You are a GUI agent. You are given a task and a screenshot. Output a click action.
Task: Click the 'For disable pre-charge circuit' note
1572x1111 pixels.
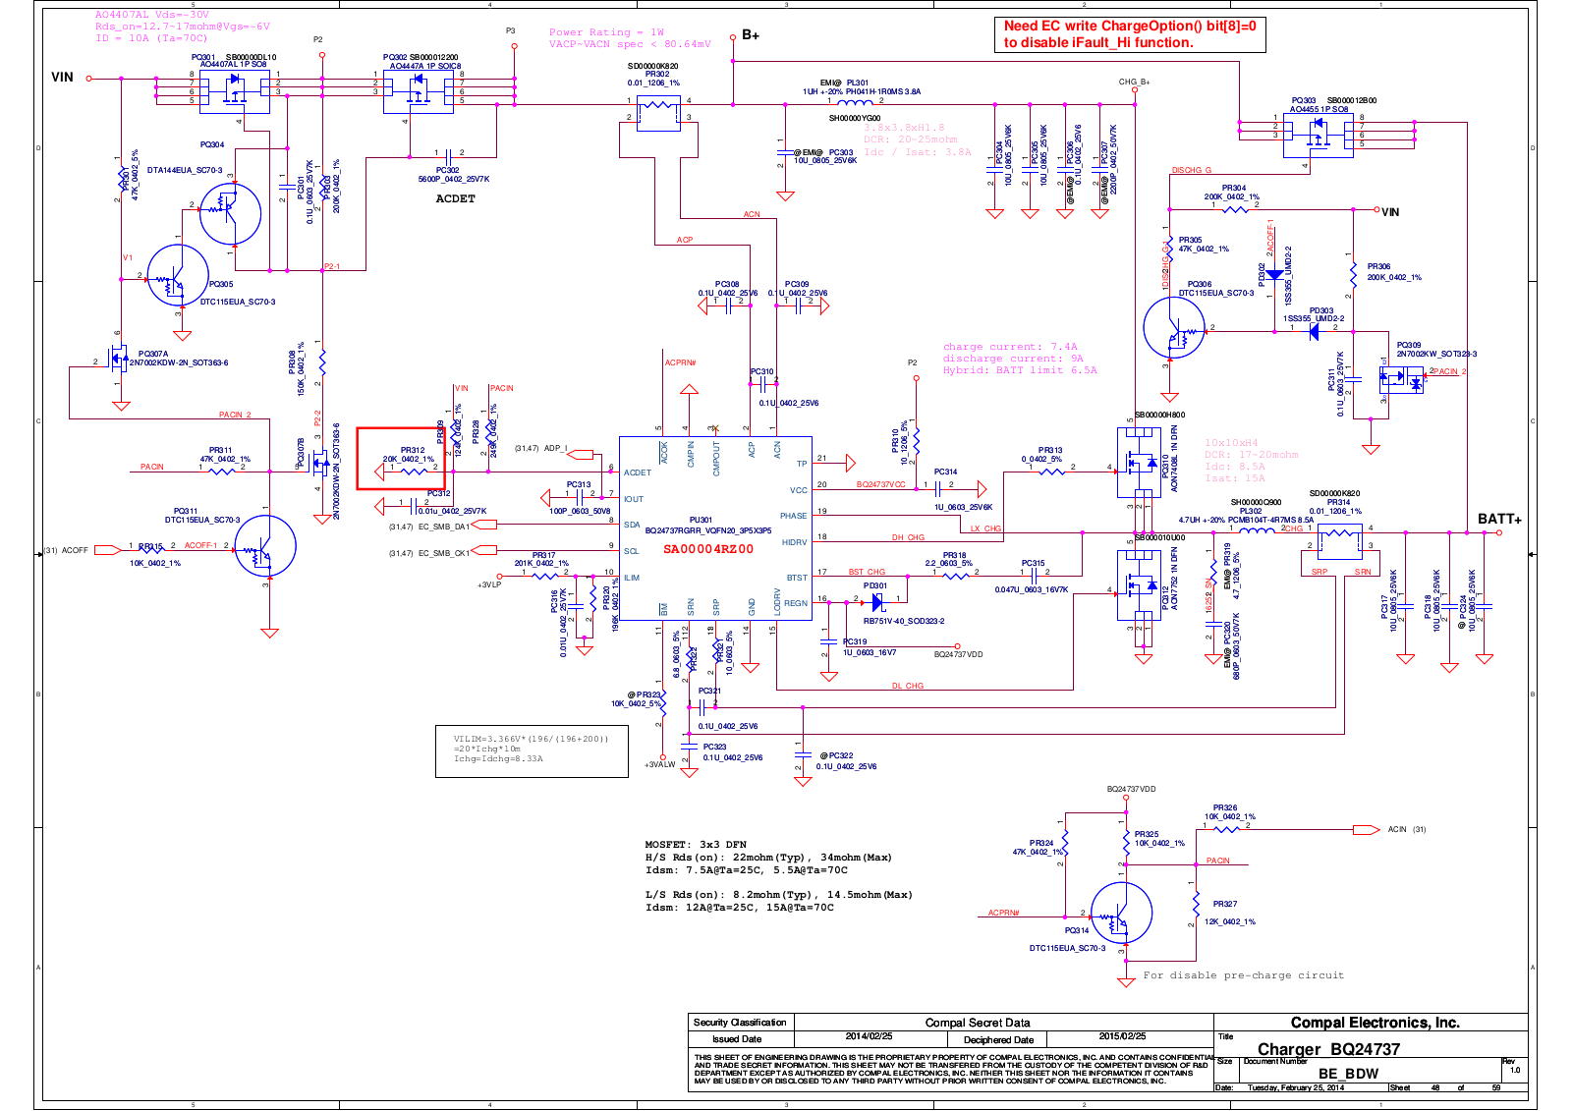tap(1243, 975)
